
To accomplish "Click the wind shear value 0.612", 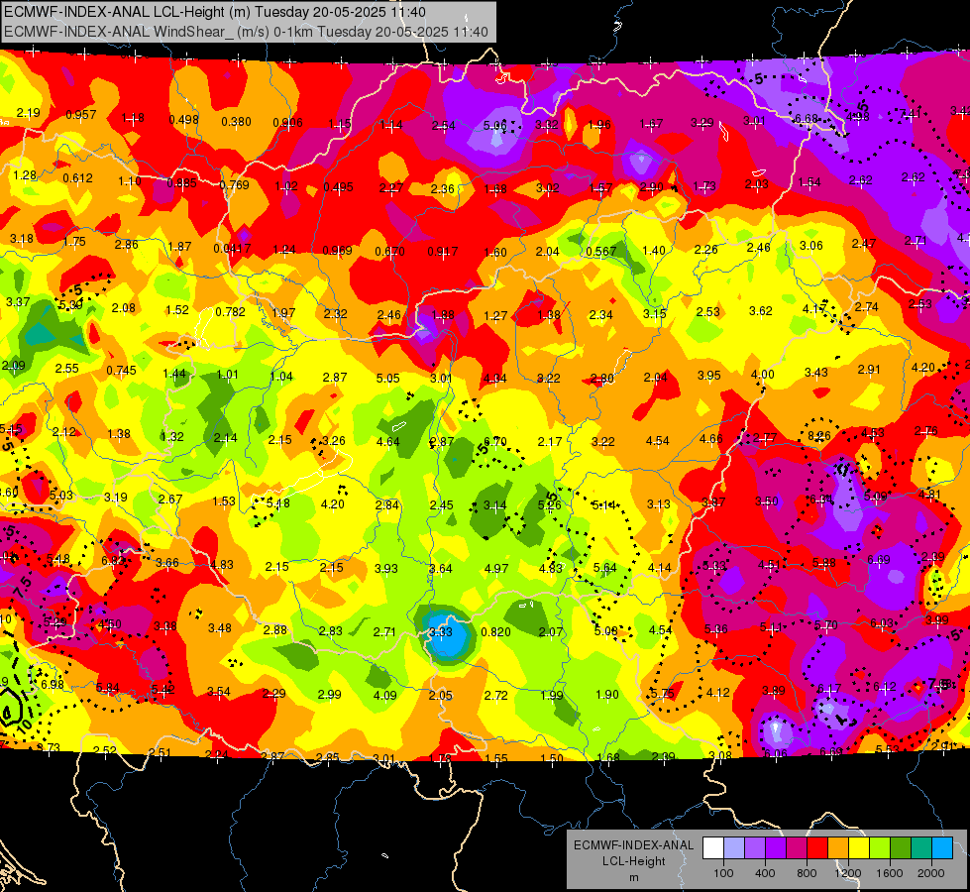I will [x=78, y=178].
